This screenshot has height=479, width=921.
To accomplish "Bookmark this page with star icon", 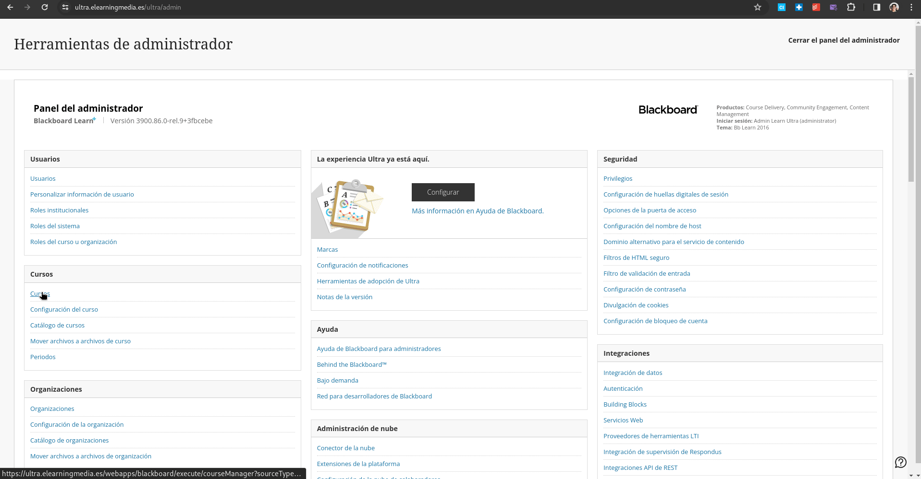I will click(x=758, y=7).
